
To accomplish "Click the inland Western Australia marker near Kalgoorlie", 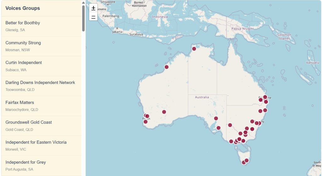I will (164, 112).
